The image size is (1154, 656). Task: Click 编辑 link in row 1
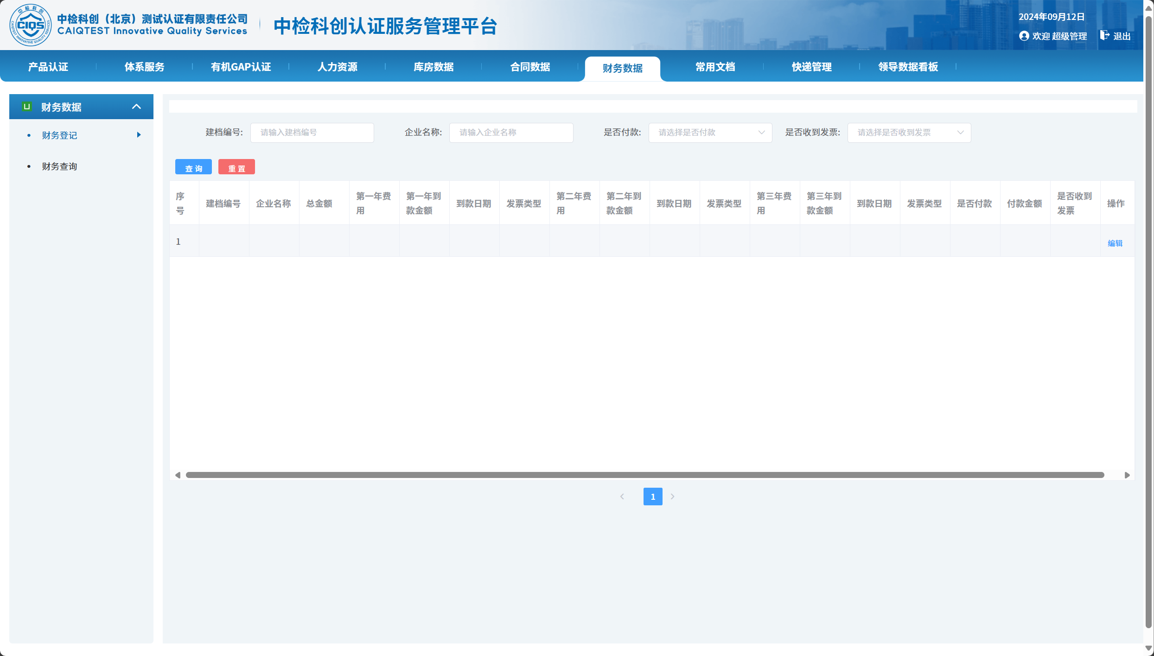click(x=1115, y=243)
